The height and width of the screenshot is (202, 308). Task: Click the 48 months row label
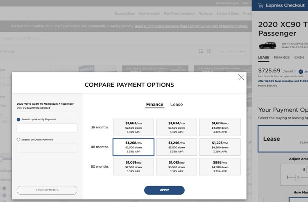click(x=100, y=147)
